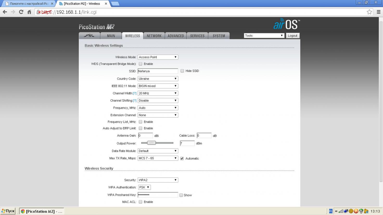Click the Logout button

point(292,36)
